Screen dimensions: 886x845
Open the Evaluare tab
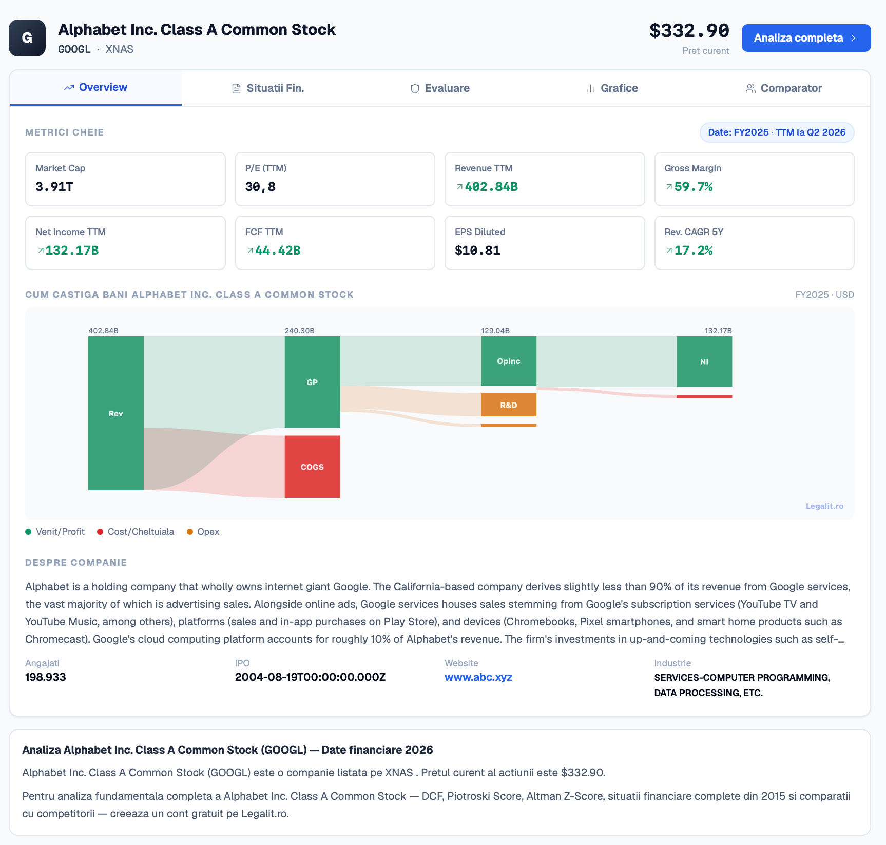click(440, 88)
